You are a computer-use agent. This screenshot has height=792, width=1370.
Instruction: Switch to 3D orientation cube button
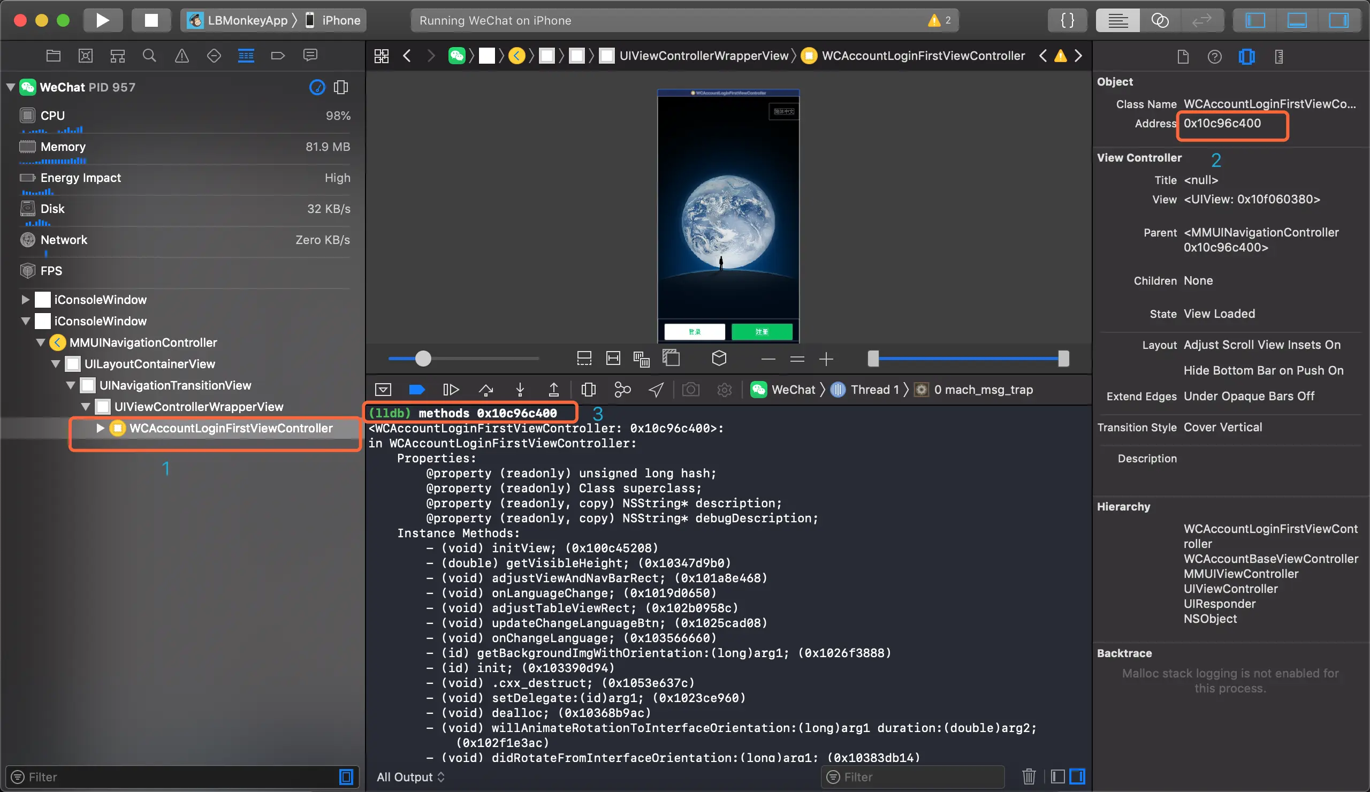[x=719, y=358]
